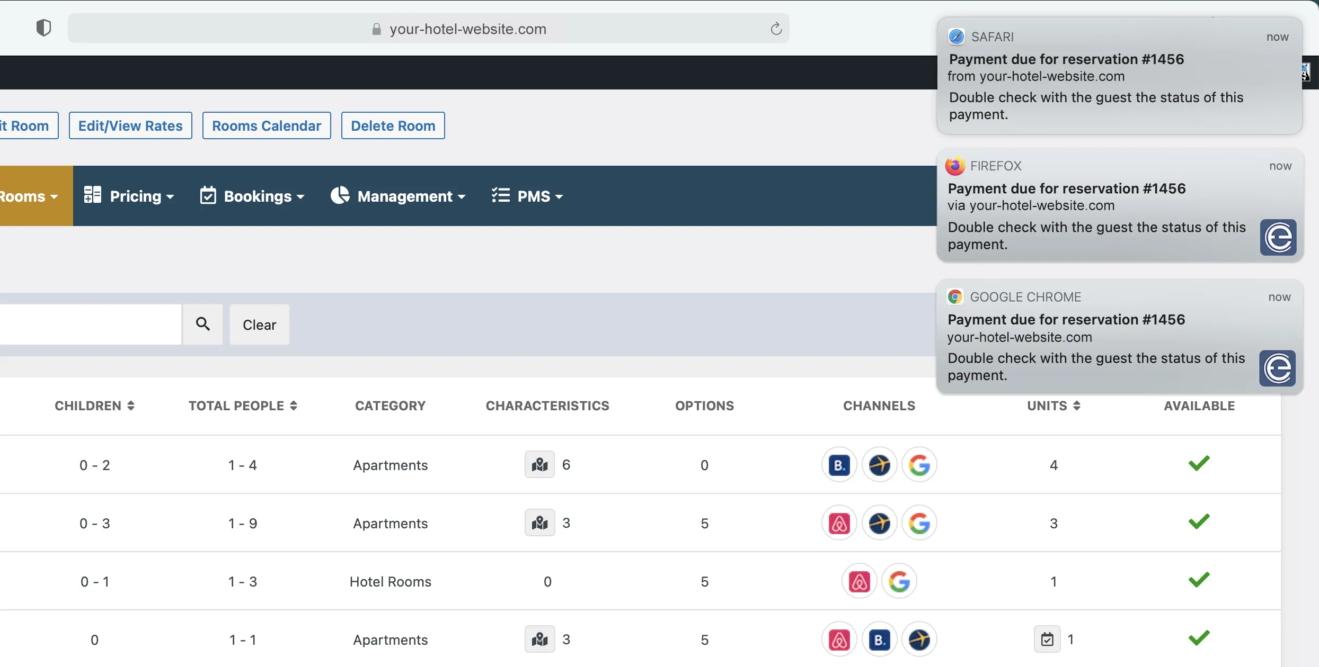This screenshot has width=1319, height=667.
Task: Click the Rooms Calendar button
Action: [x=267, y=125]
